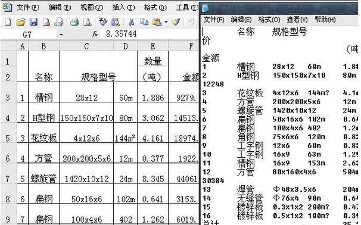Click the select-all corner box of sheet
Image resolution: width=361 pixels, height=225 pixels.
(x=8, y=46)
